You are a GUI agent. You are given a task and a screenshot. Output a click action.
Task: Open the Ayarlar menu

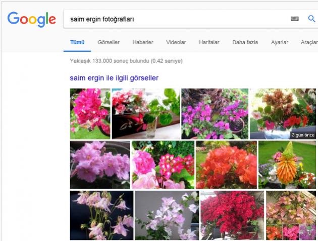[280, 42]
